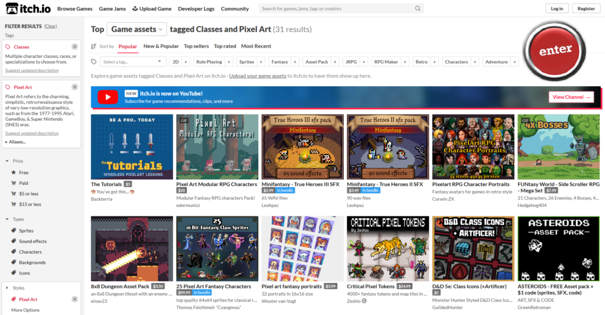Open Game Jams page
Screen dimensions: 605x315
coord(112,8)
